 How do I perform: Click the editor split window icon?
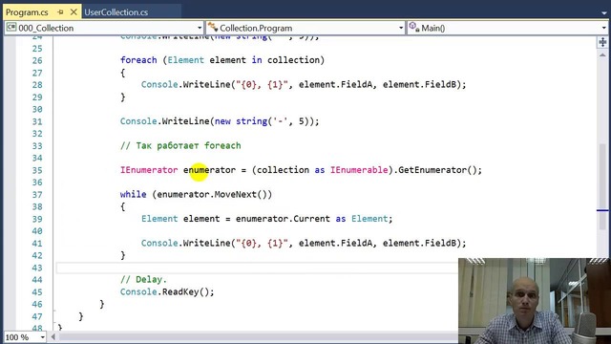(x=602, y=42)
